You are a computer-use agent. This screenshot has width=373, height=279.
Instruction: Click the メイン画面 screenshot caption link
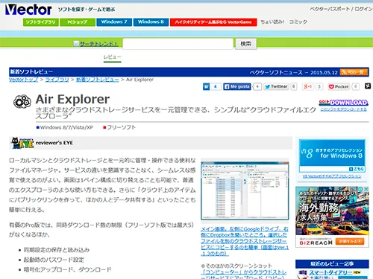click(x=245, y=241)
